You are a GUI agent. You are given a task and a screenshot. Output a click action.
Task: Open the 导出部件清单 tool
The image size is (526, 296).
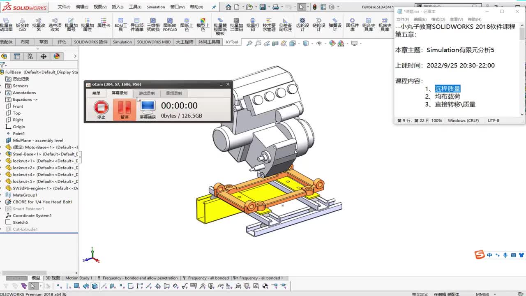pos(137,25)
